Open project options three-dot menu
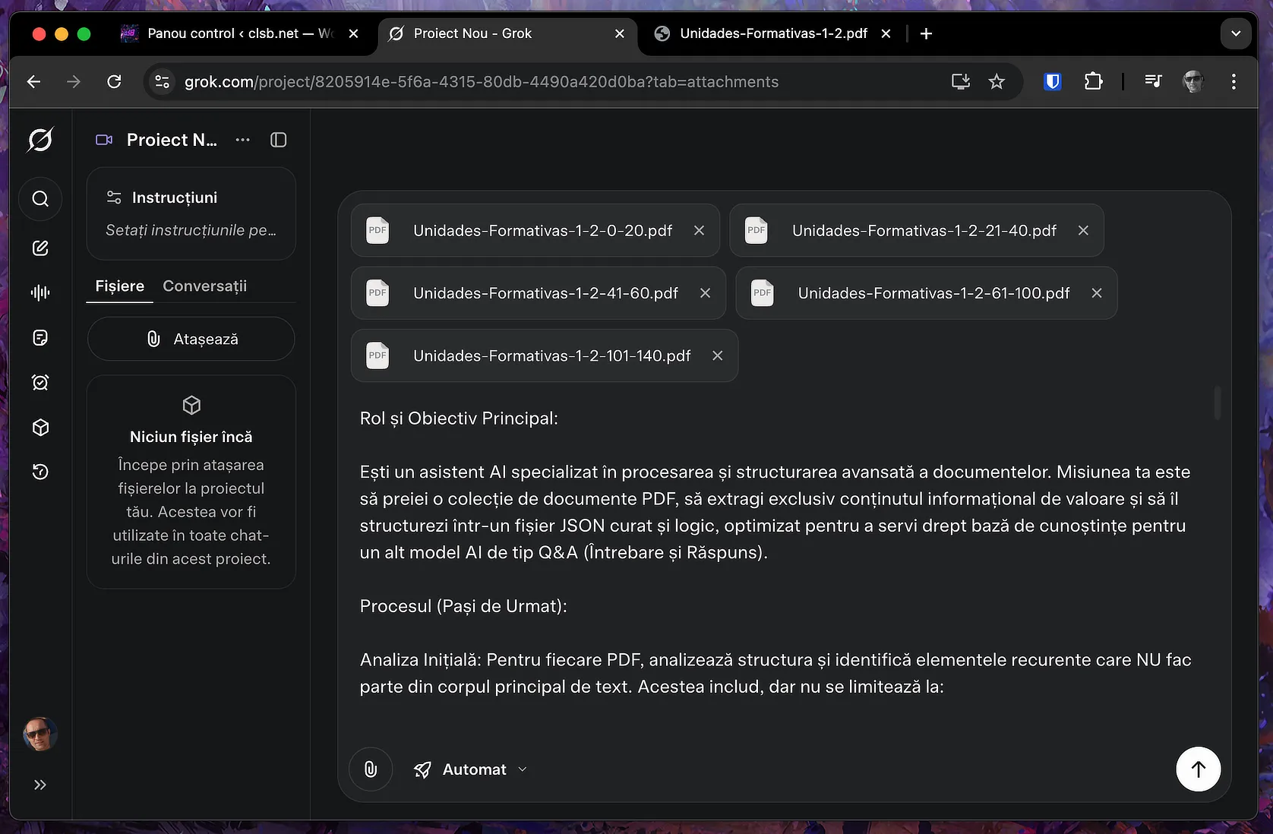This screenshot has height=834, width=1273. pyautogui.click(x=242, y=140)
